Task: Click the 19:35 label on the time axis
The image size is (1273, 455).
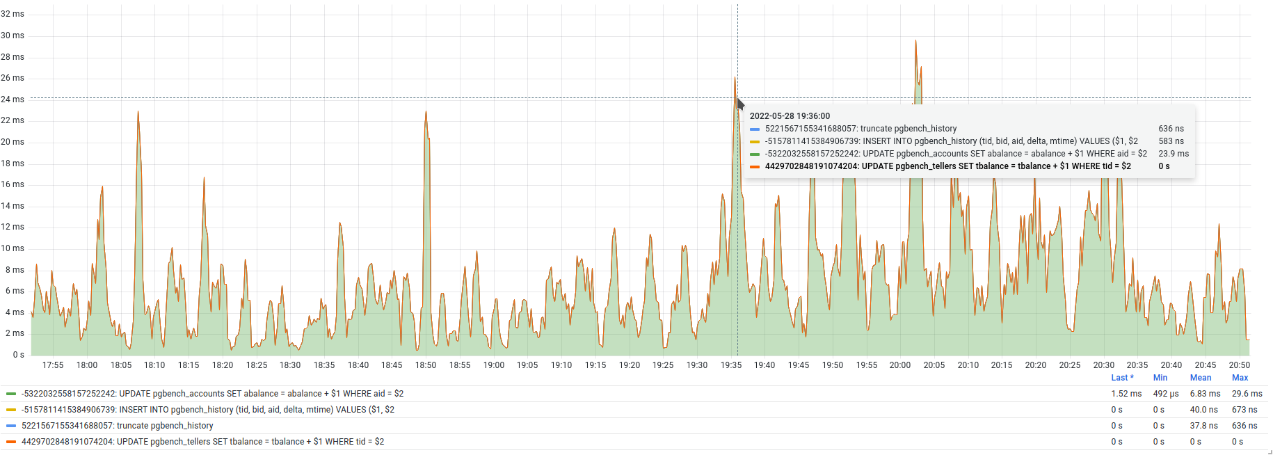Action: coord(730,365)
